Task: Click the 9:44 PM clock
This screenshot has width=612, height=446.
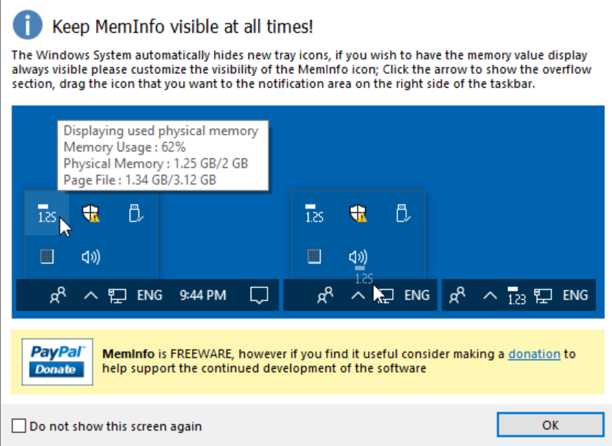Action: click(203, 296)
